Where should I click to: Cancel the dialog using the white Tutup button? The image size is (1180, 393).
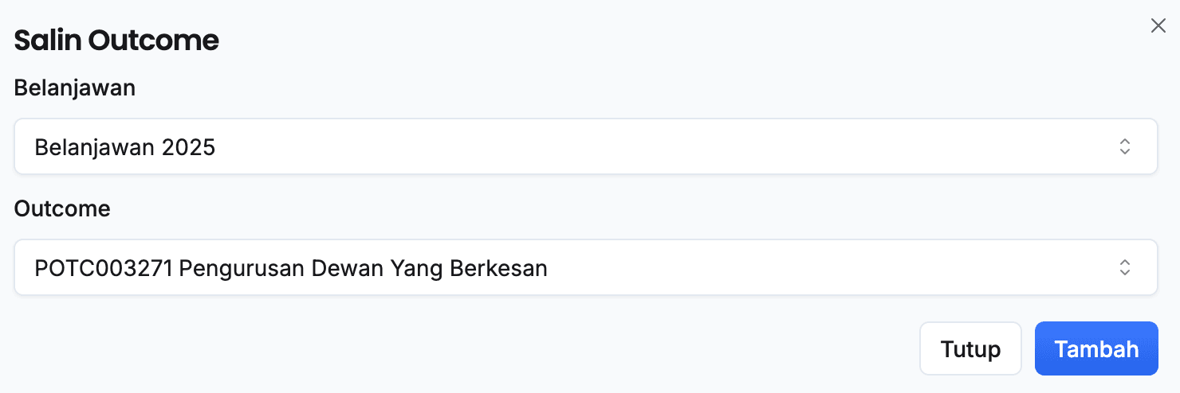coord(970,348)
